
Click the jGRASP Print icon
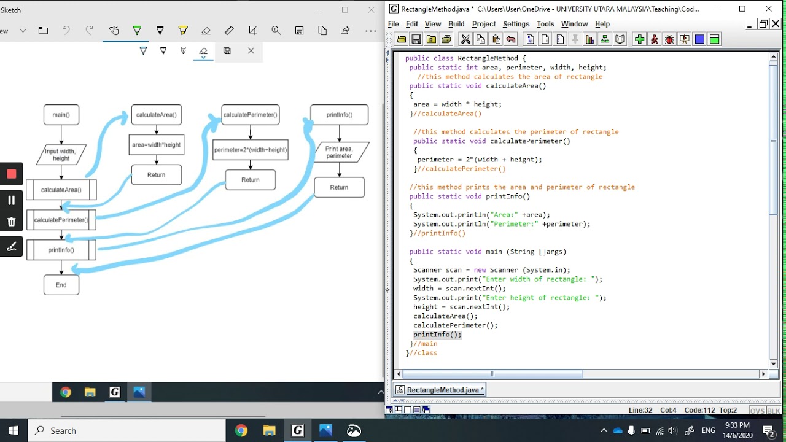pyautogui.click(x=446, y=39)
